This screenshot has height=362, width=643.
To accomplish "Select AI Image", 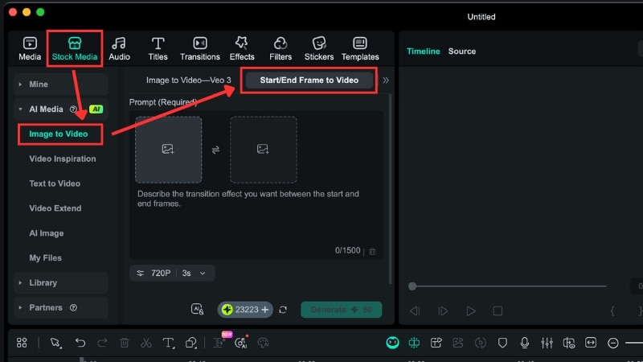I will 47,233.
